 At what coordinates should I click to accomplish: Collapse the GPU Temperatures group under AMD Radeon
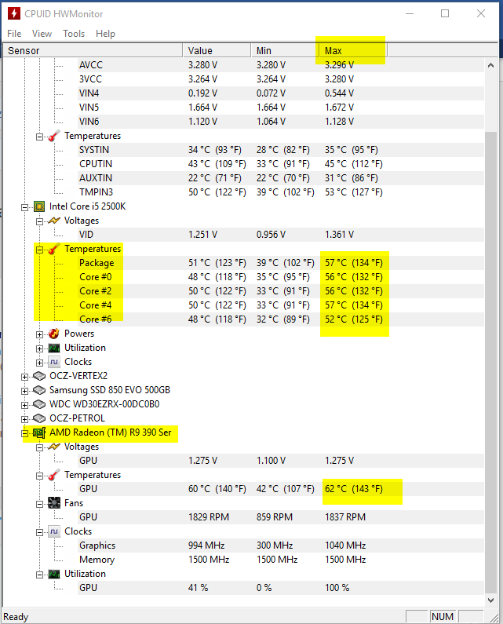tap(39, 476)
